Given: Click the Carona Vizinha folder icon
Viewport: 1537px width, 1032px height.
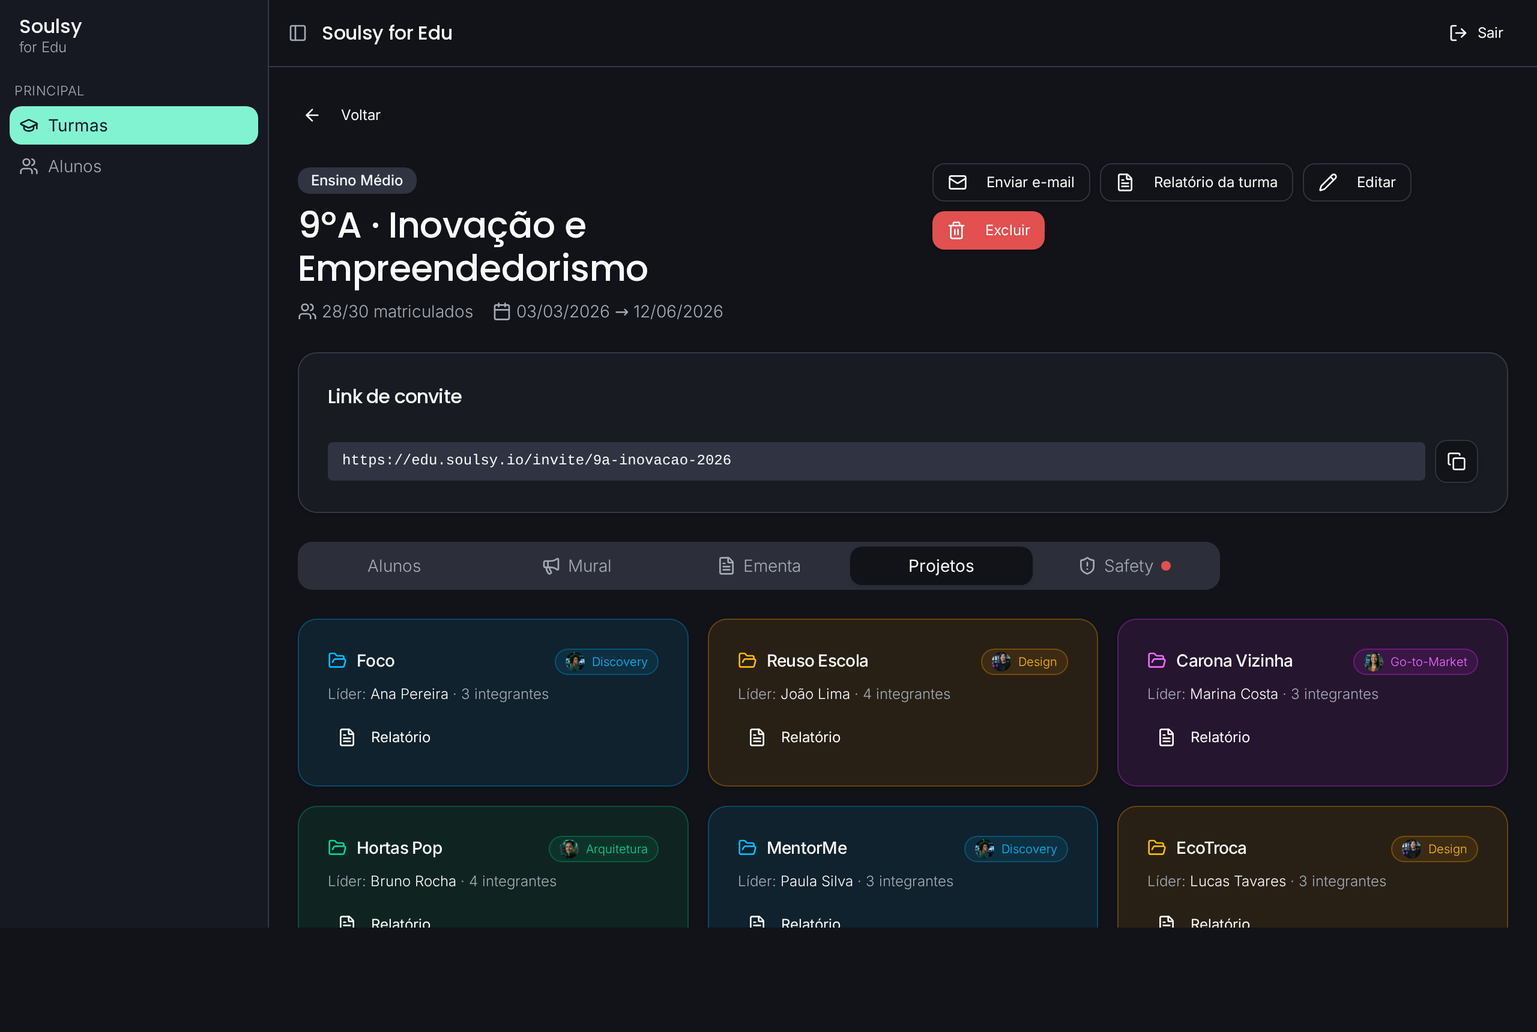Looking at the screenshot, I should [1156, 660].
